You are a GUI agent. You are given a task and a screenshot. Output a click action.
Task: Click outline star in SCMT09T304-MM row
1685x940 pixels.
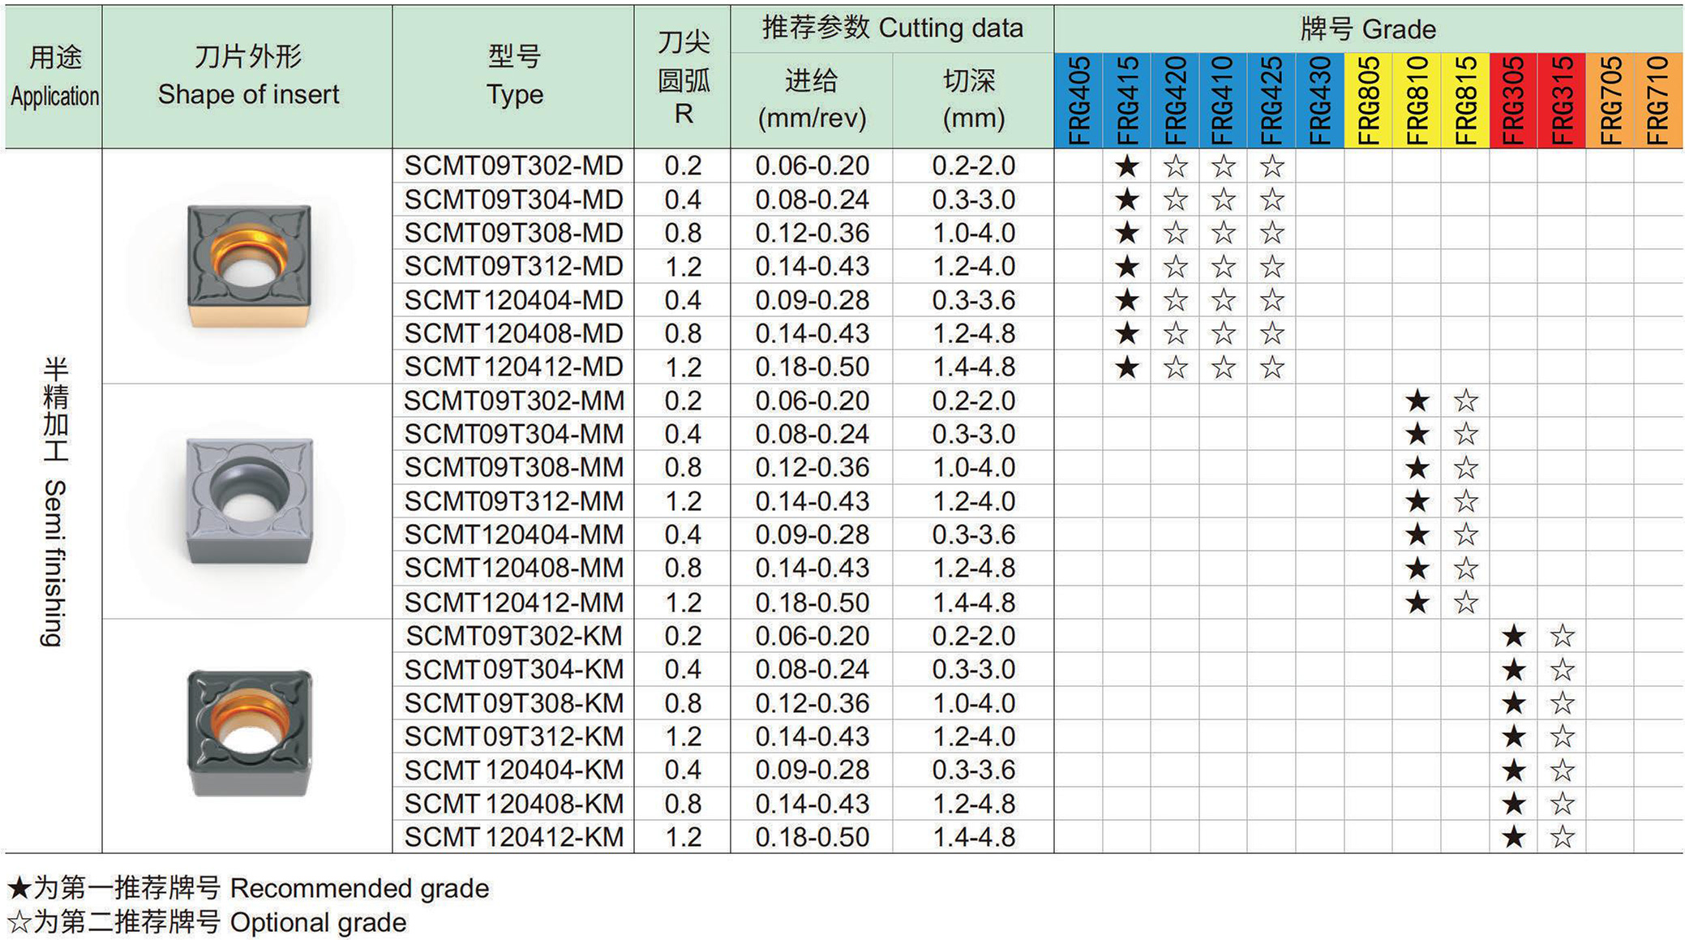[x=1465, y=434]
